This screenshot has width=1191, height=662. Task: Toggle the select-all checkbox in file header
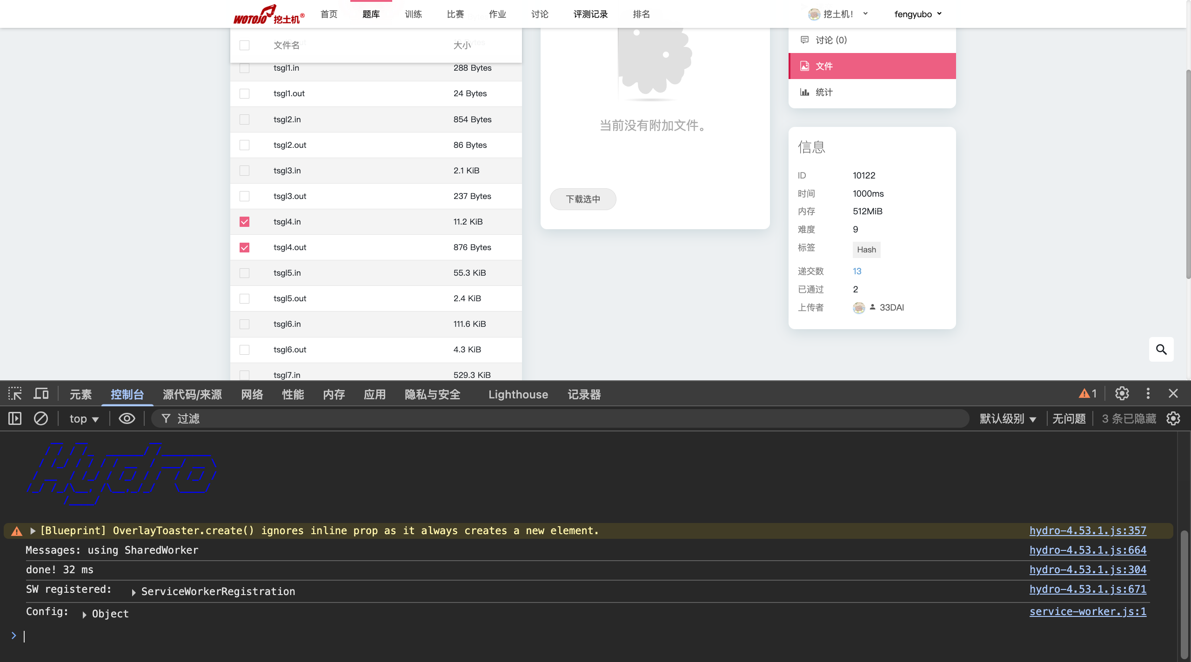(244, 45)
